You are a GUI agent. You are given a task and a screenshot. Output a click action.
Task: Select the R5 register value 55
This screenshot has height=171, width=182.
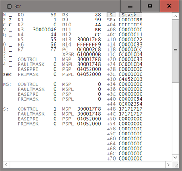tap(53, 40)
